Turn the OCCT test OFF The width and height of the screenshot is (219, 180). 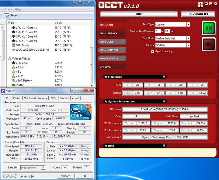click(x=209, y=45)
